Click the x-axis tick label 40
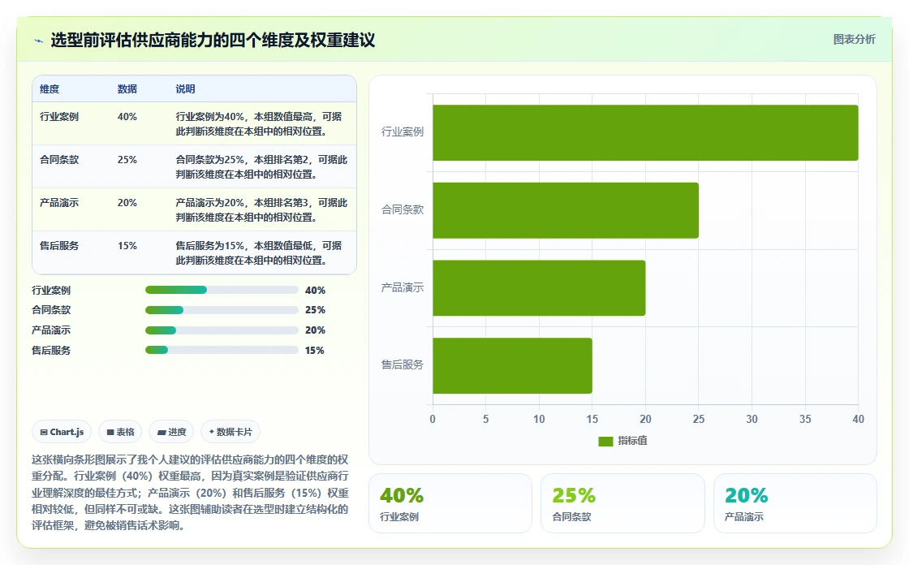Image resolution: width=909 pixels, height=565 pixels. point(858,419)
